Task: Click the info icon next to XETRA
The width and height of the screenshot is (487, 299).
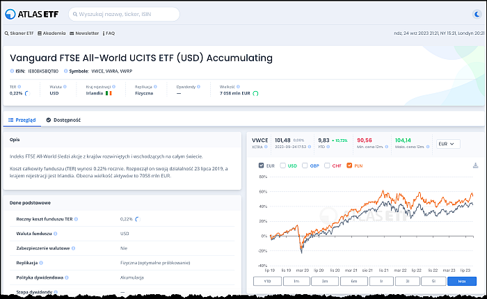Action: click(266, 147)
